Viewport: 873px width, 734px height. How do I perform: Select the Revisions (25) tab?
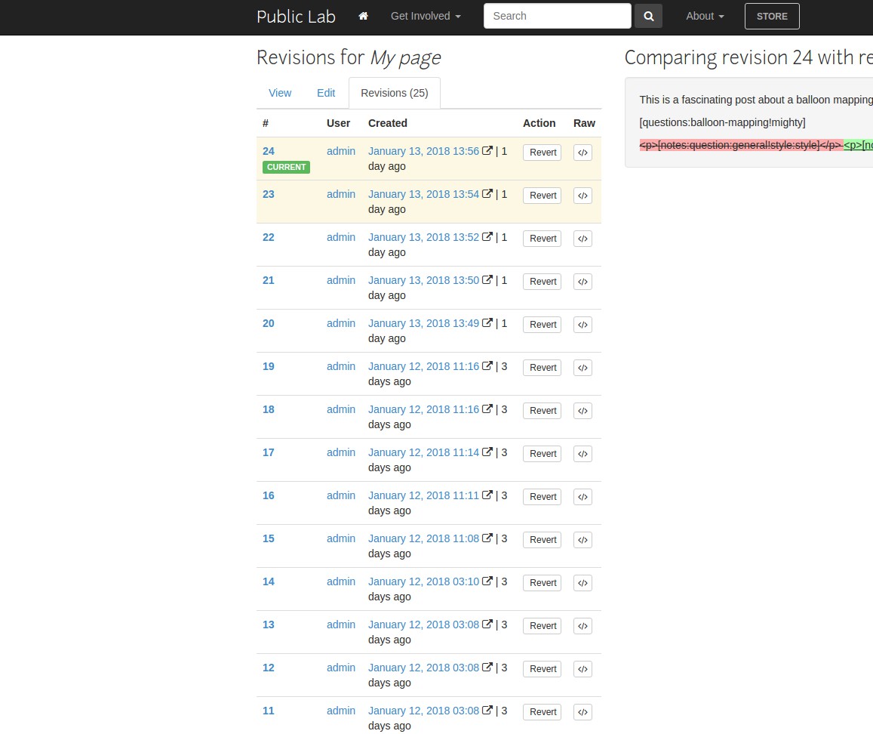click(x=394, y=93)
